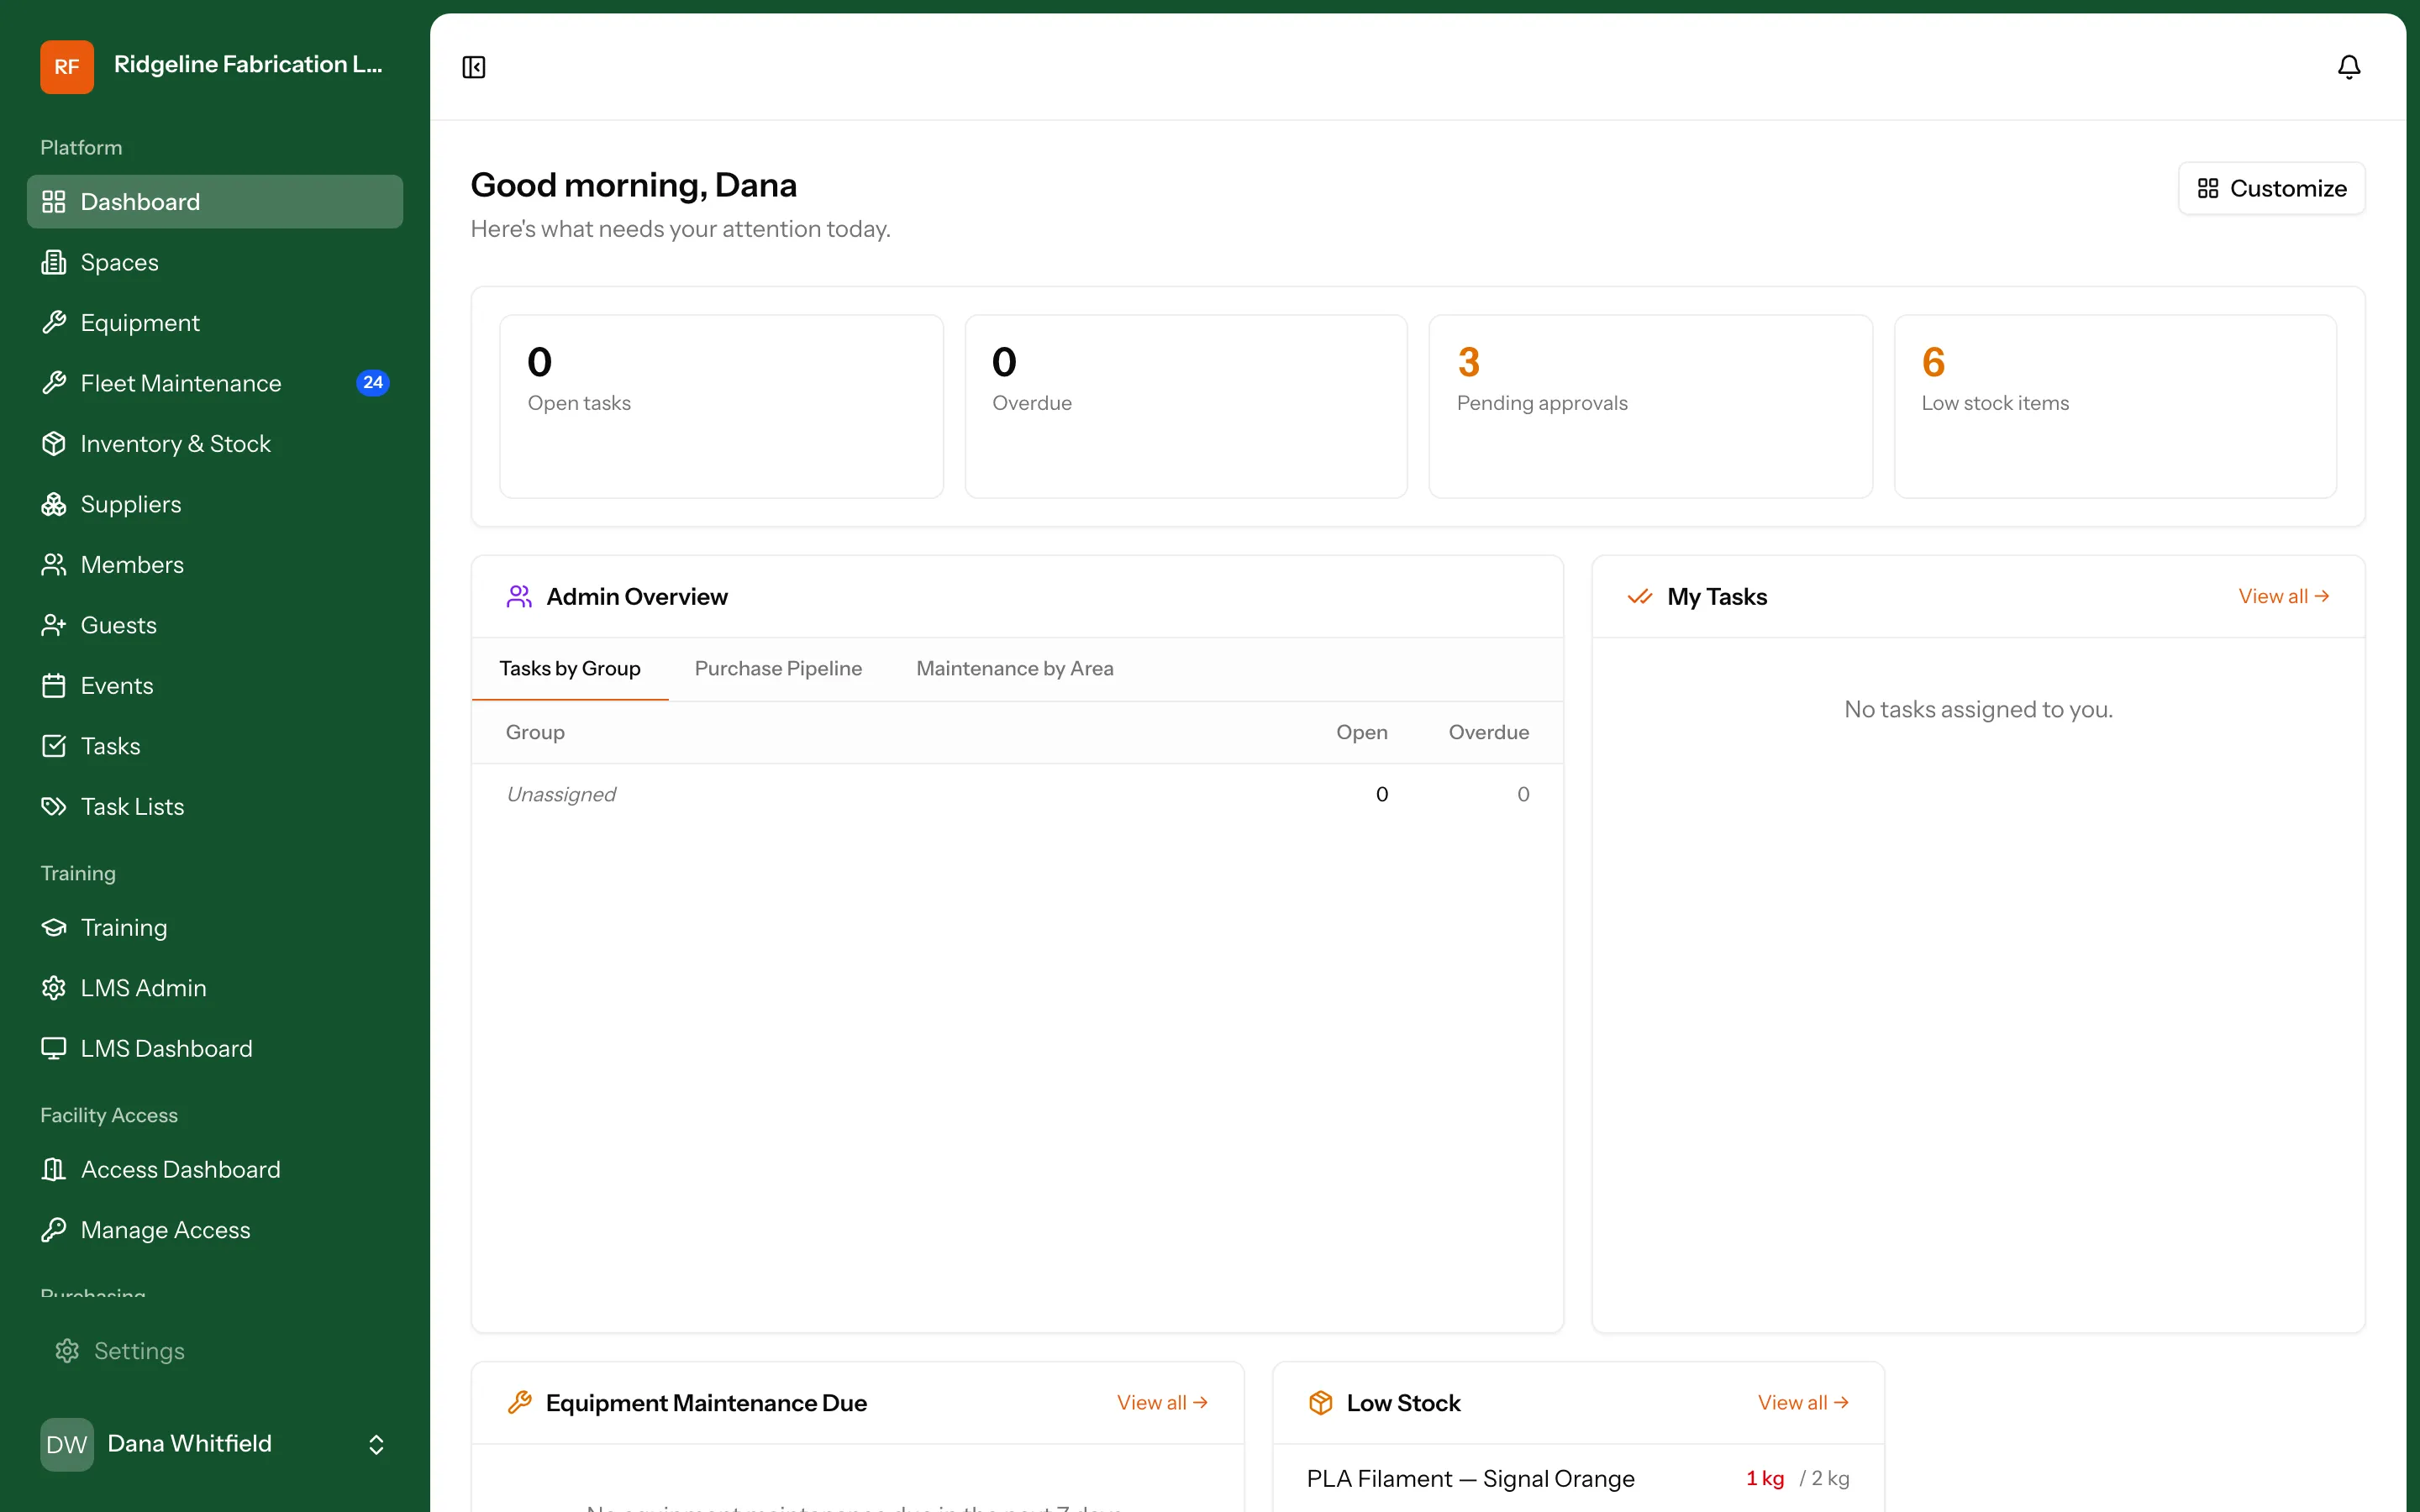The height and width of the screenshot is (1512, 2420).
Task: Click the LMS Dashboard monitor icon
Action: pos(54,1049)
